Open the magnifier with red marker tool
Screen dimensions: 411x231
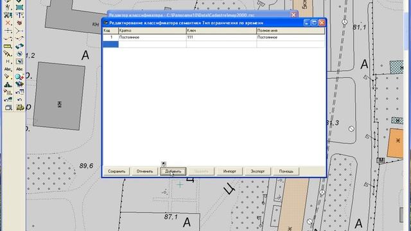click(x=19, y=77)
